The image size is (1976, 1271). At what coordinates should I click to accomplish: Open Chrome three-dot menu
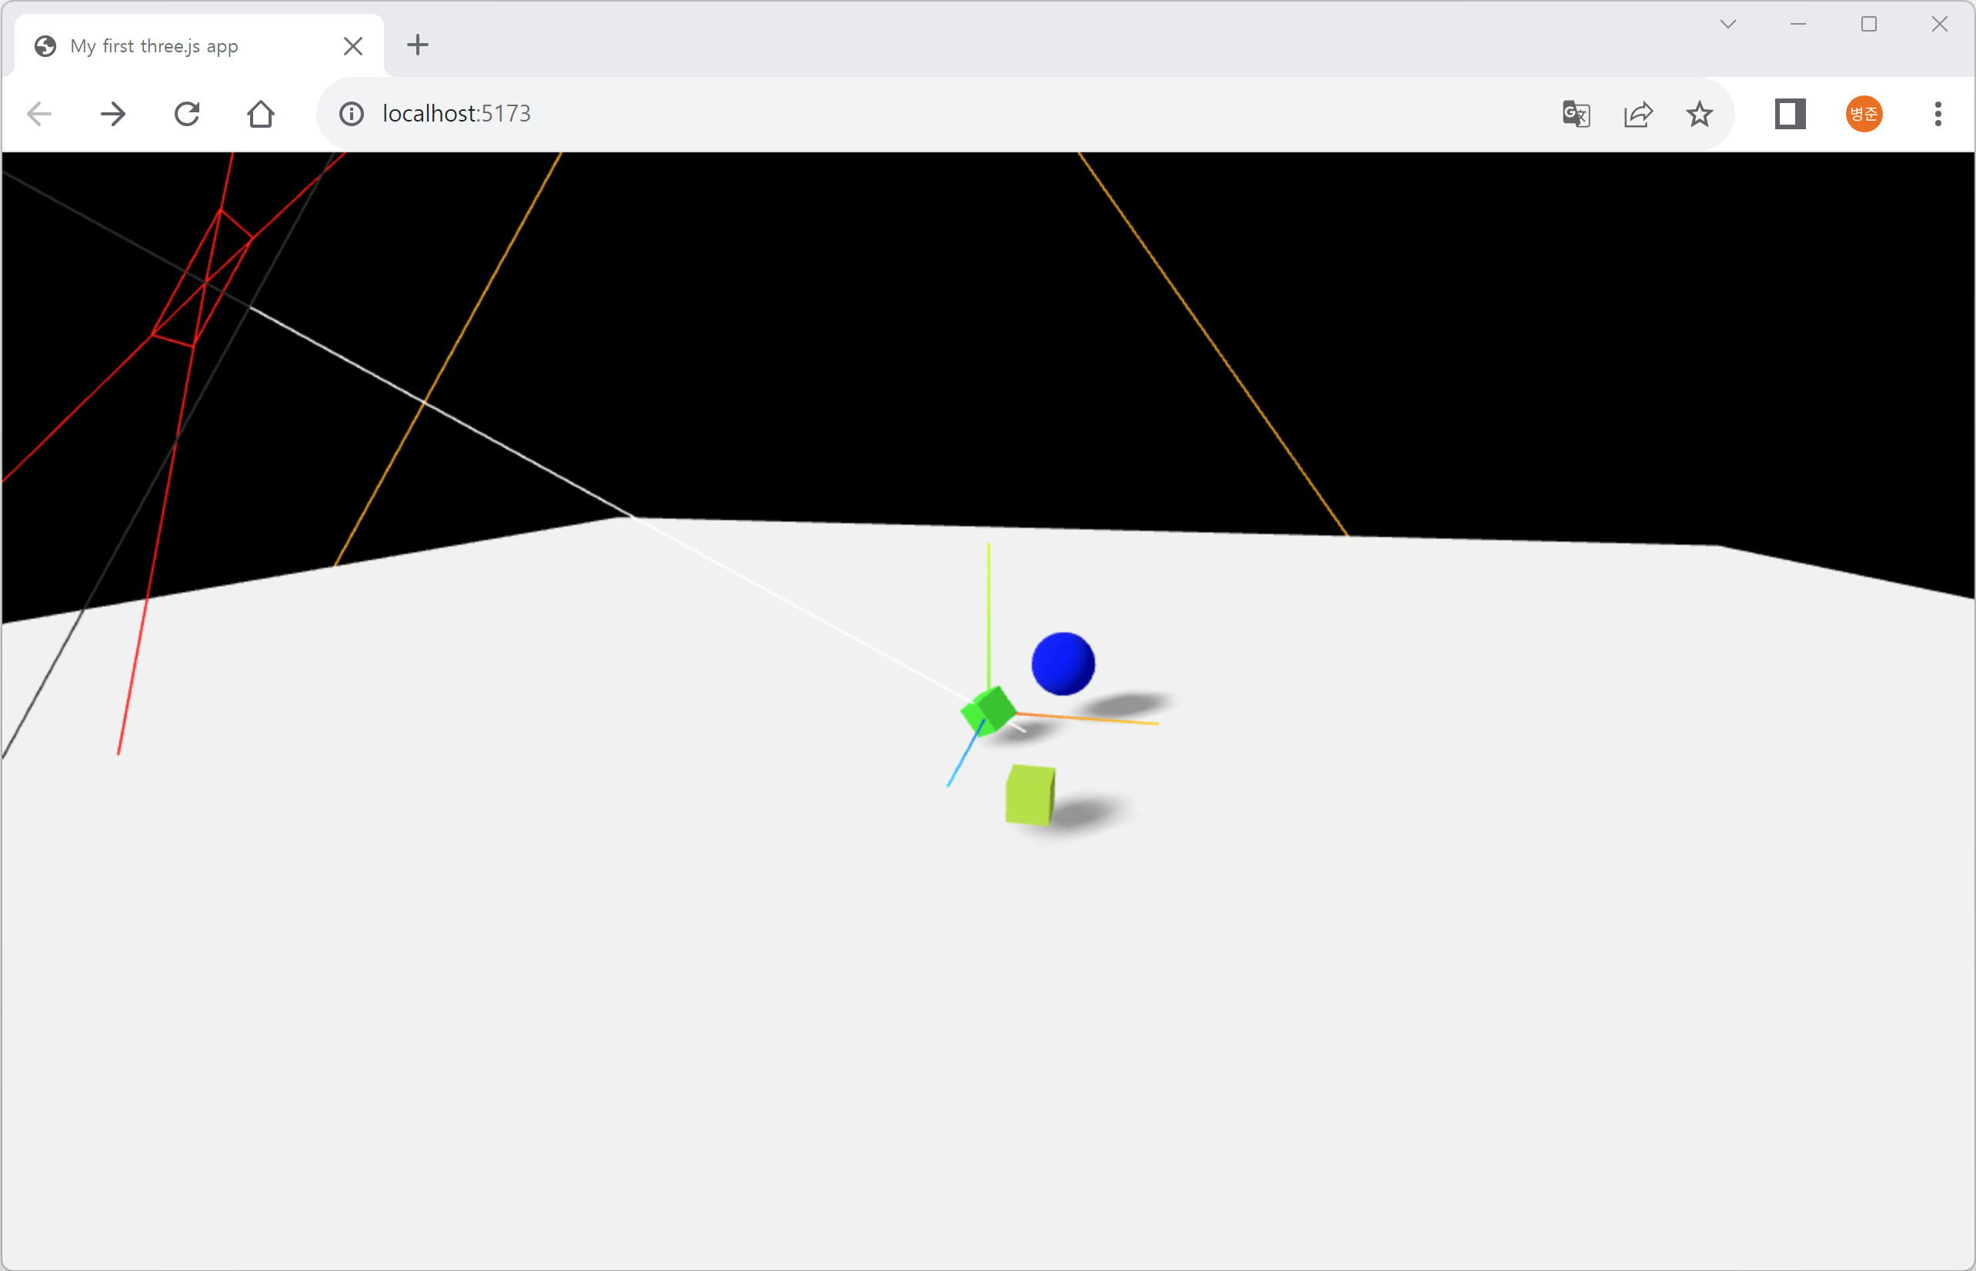1938,114
